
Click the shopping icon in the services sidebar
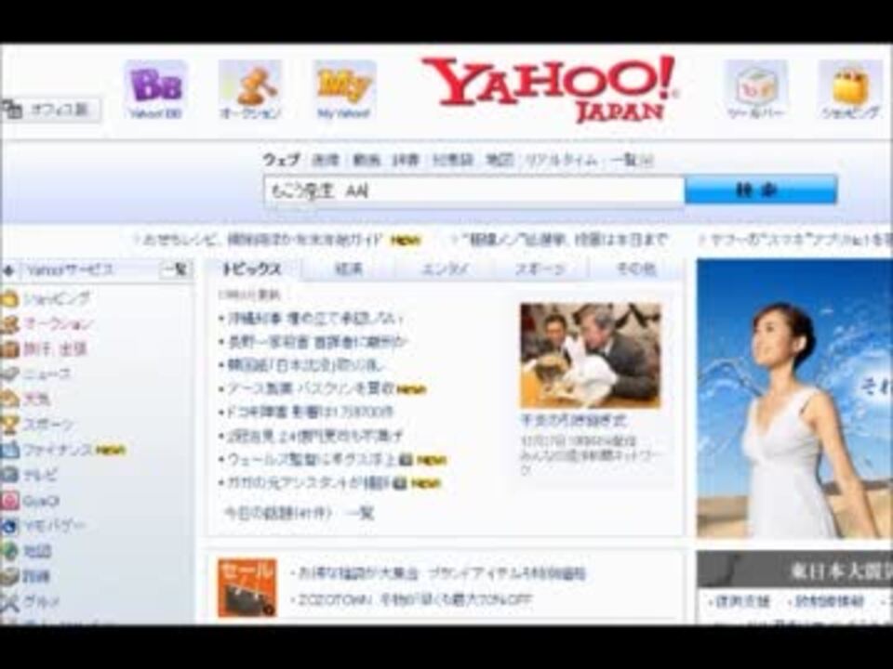point(9,298)
